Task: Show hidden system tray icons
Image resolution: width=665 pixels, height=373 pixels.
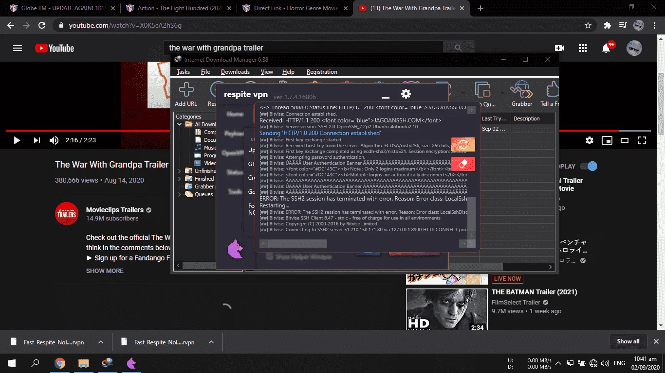Action: click(557, 363)
